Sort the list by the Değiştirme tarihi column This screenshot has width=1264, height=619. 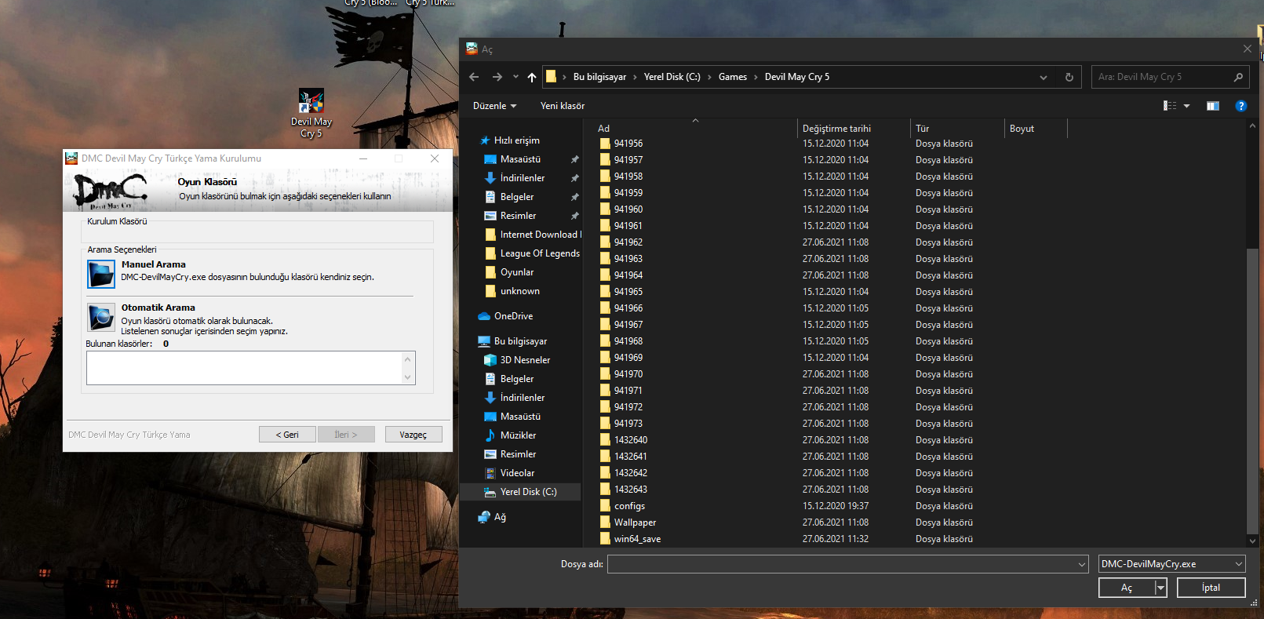[836, 129]
